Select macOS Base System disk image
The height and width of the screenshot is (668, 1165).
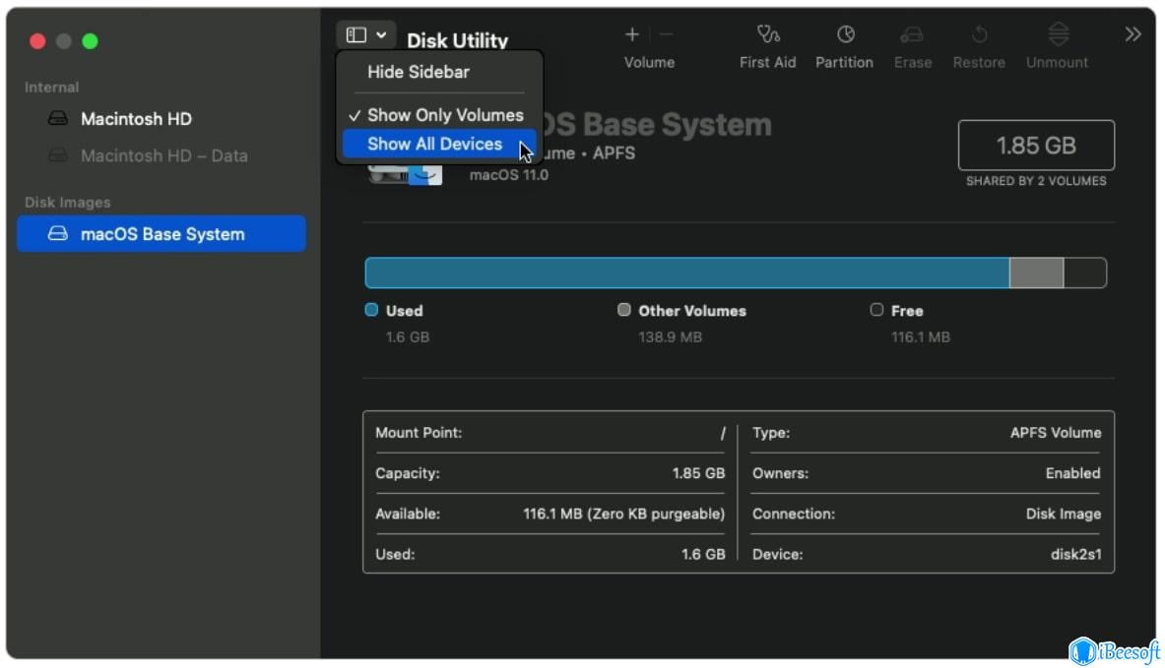[x=162, y=234]
